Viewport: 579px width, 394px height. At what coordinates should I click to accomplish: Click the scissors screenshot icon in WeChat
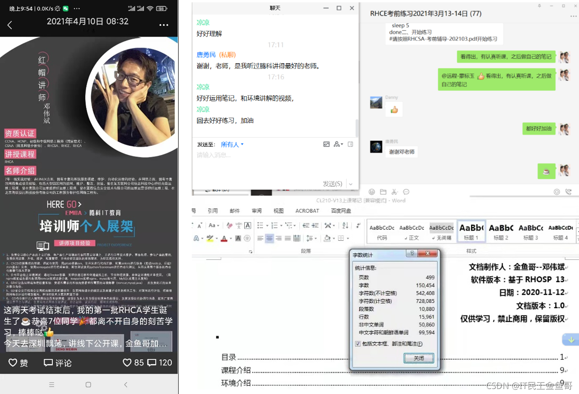(x=395, y=192)
